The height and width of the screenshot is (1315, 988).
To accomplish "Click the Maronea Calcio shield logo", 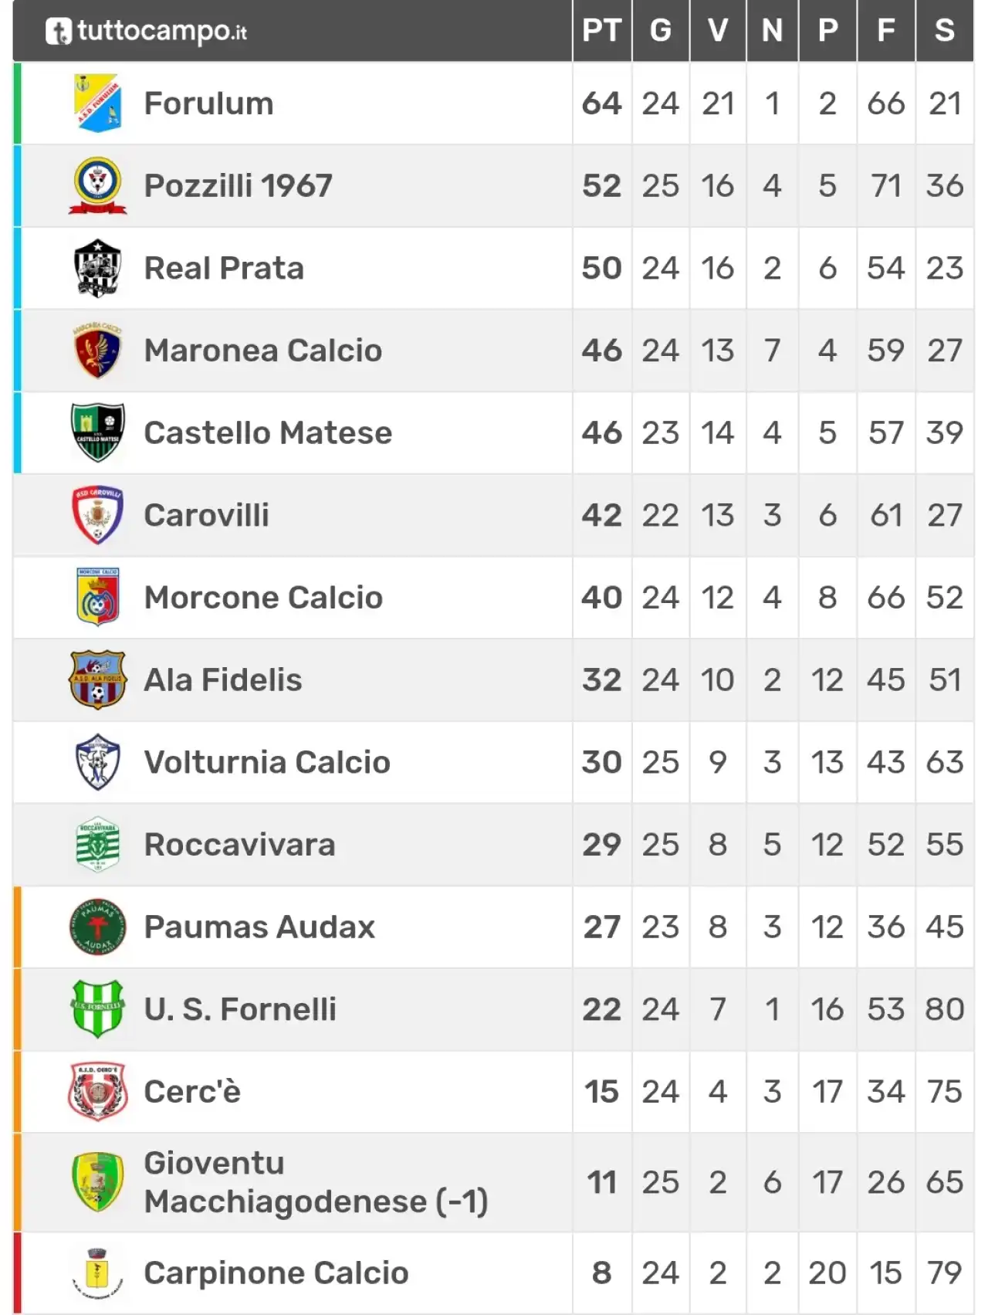I will coord(97,351).
